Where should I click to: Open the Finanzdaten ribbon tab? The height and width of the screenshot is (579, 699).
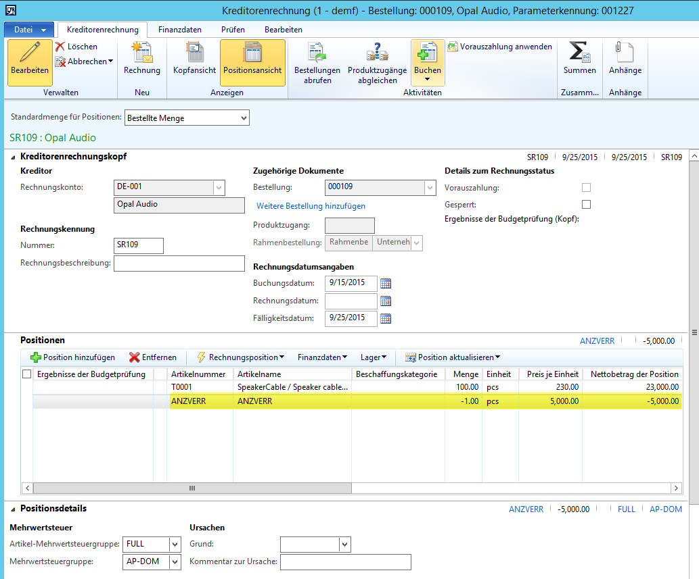(x=179, y=30)
